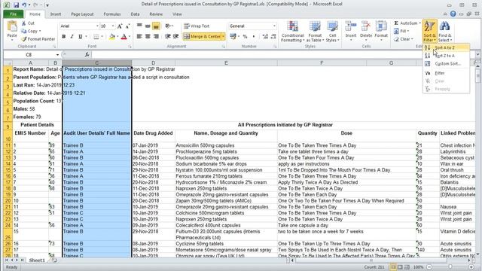Adjust the zoom slider in status bar
Image resolution: width=482 pixels, height=271 pixels.
(450, 267)
